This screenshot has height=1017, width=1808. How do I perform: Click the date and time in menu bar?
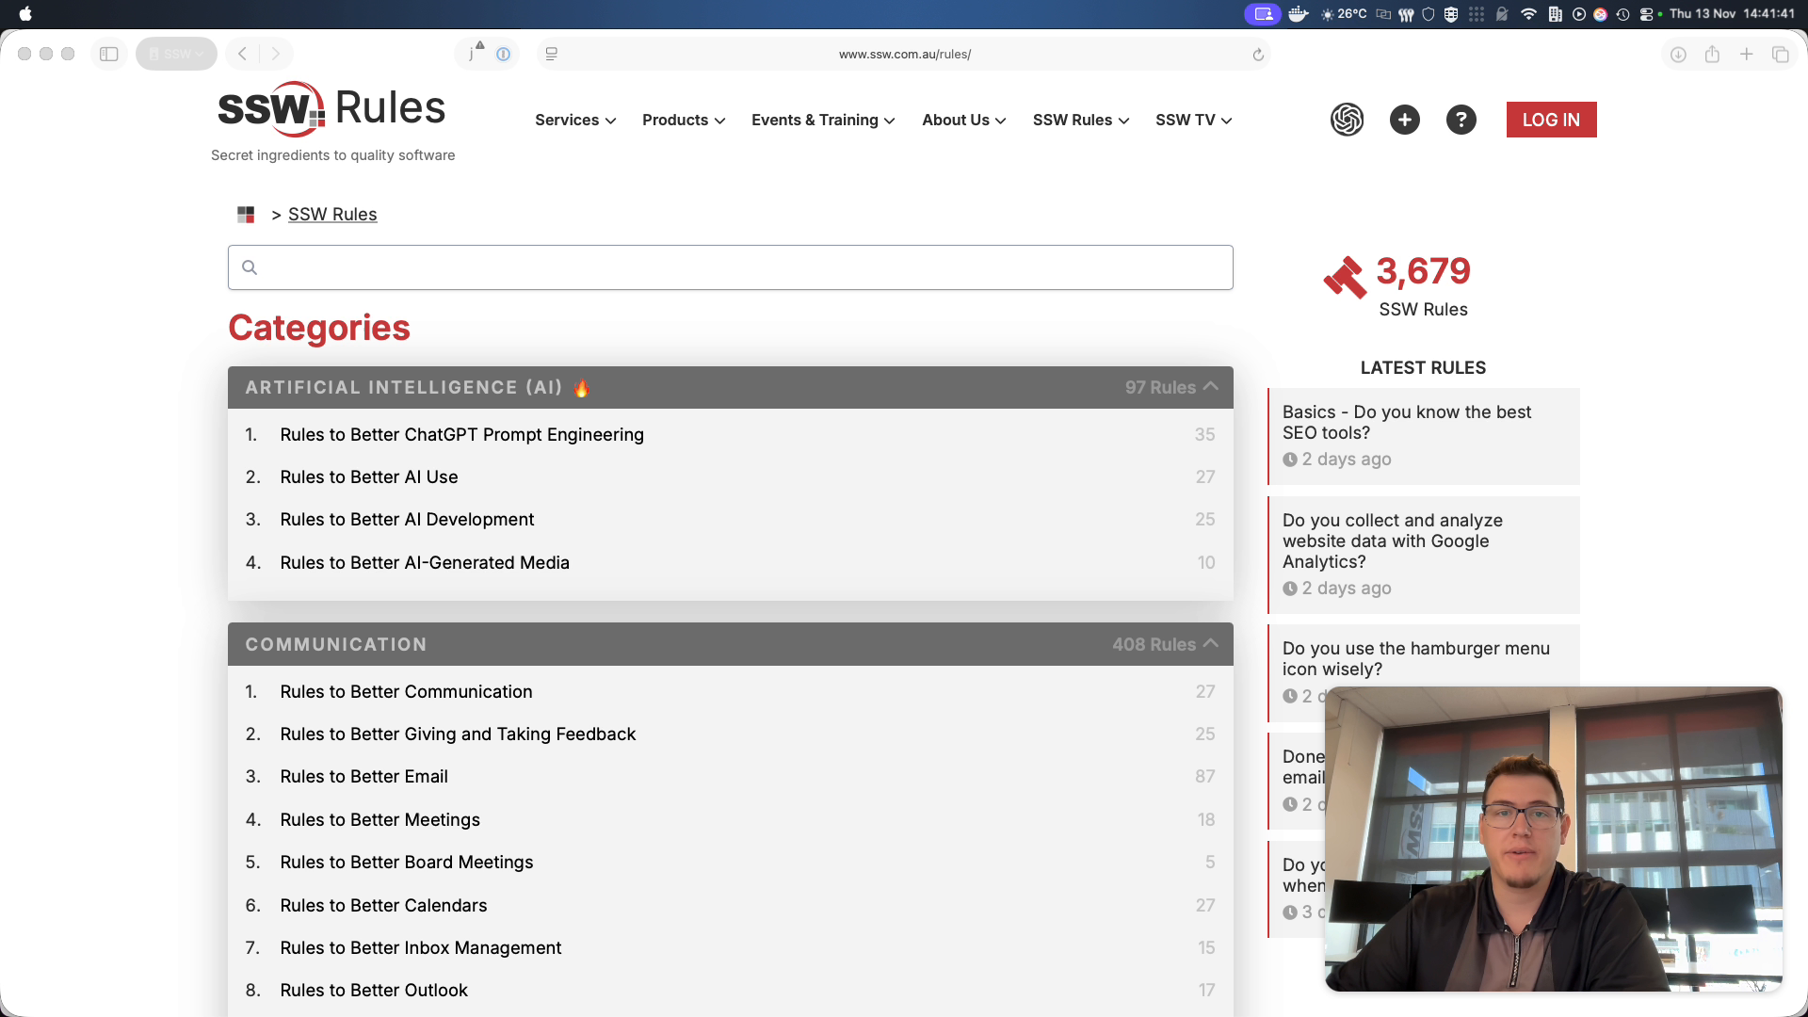point(1732,14)
